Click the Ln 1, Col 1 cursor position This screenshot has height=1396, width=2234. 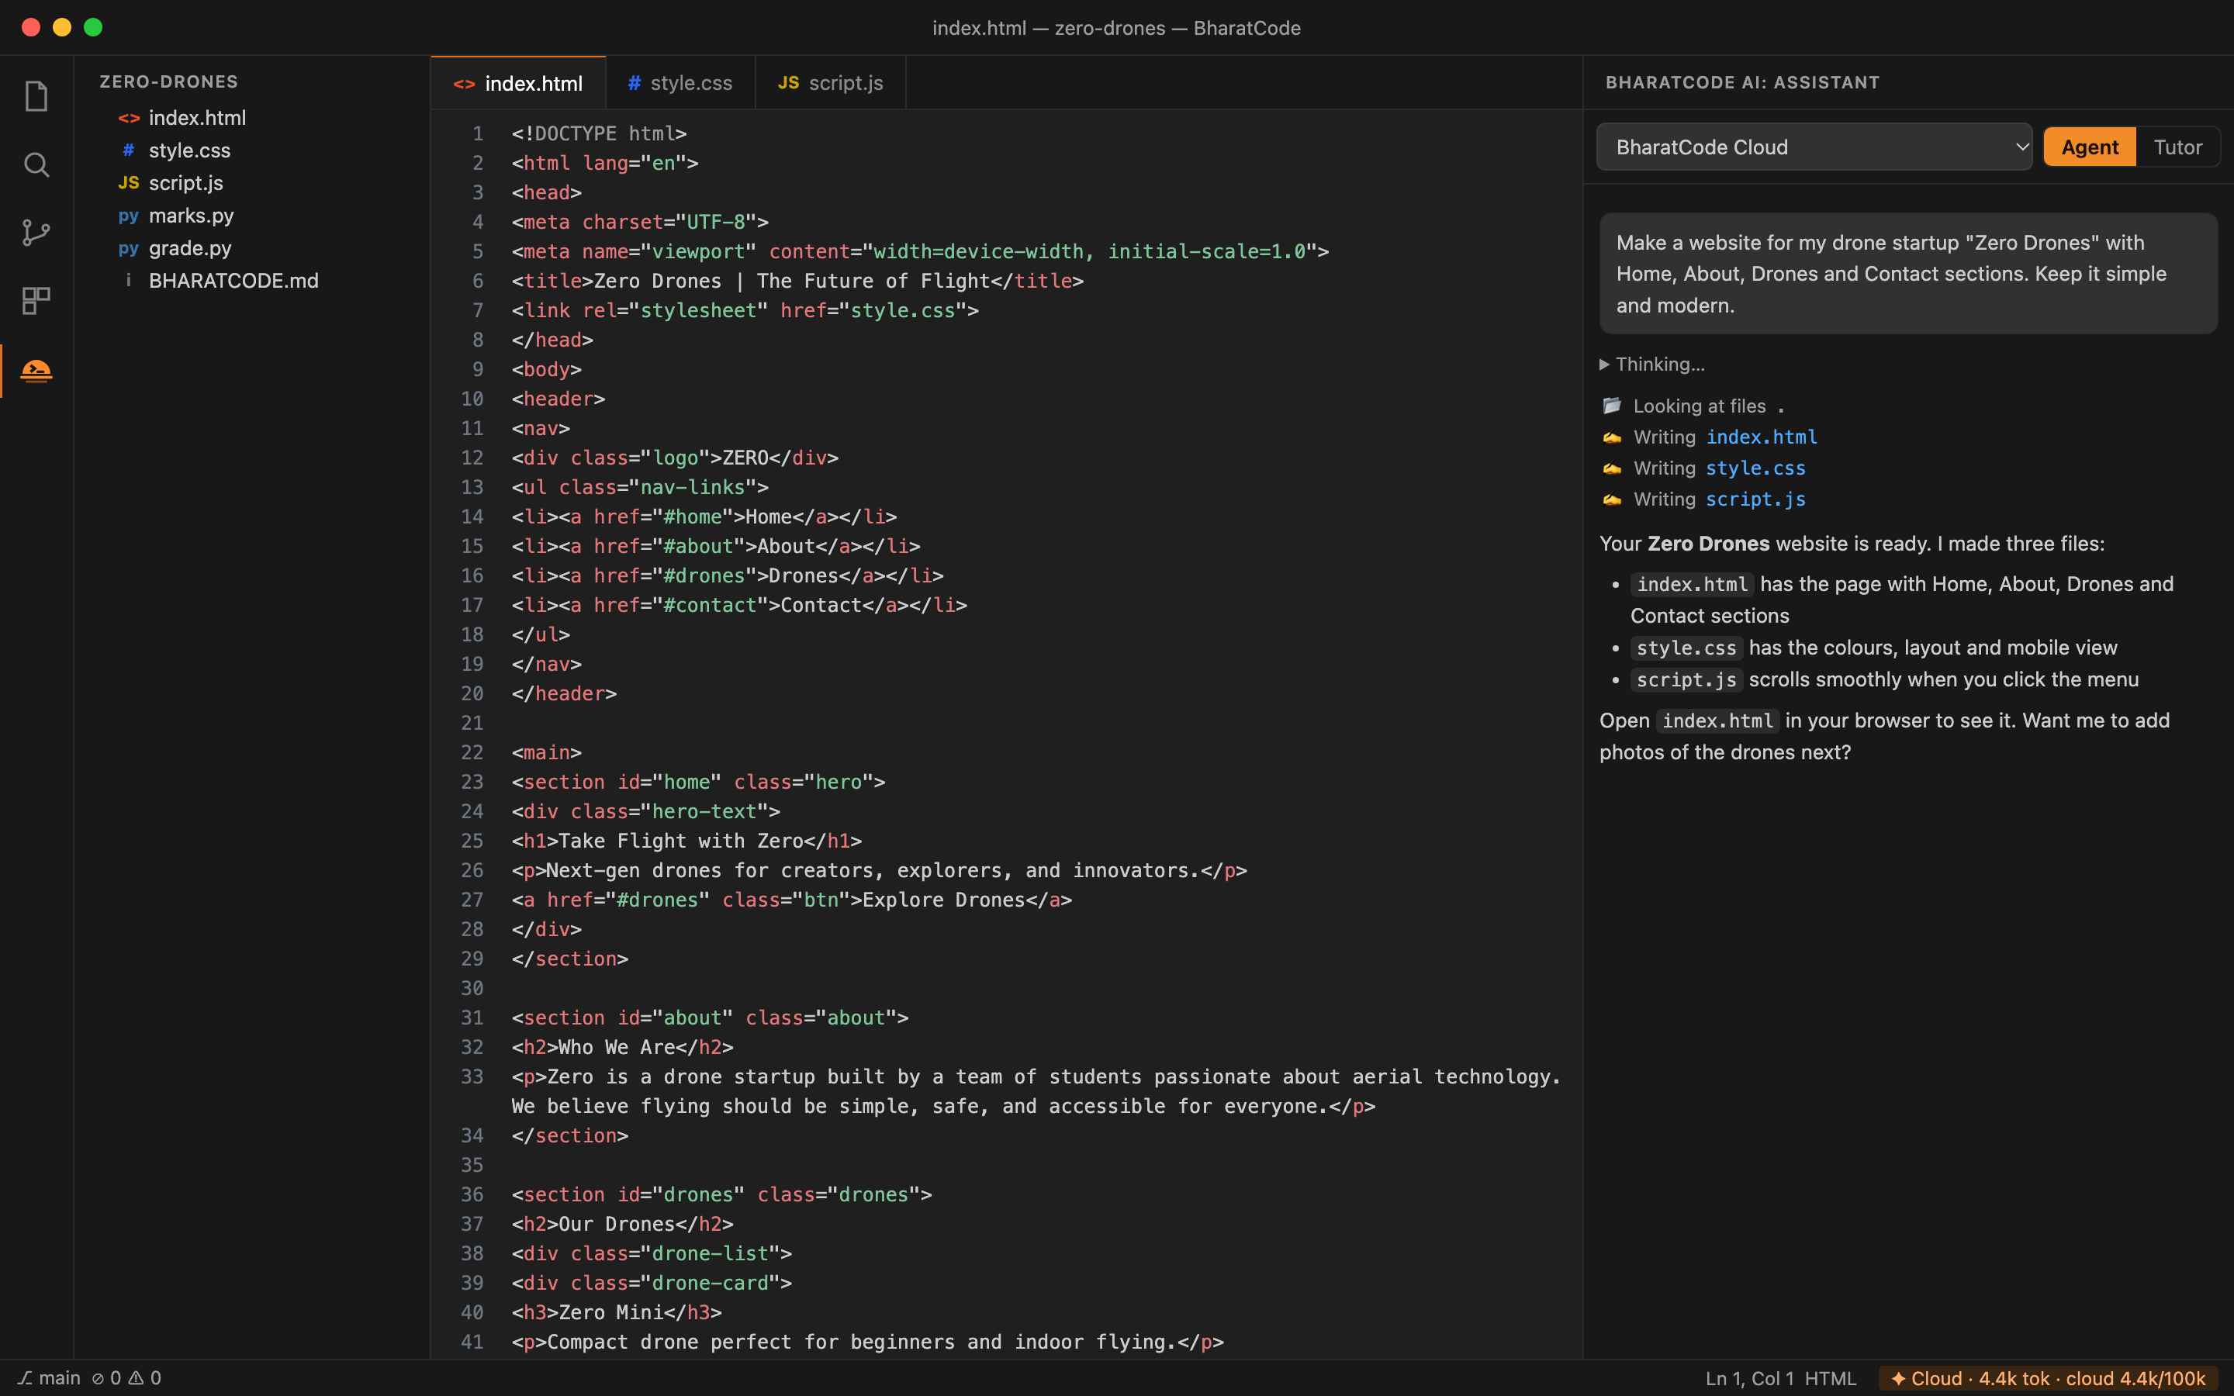coord(1749,1378)
